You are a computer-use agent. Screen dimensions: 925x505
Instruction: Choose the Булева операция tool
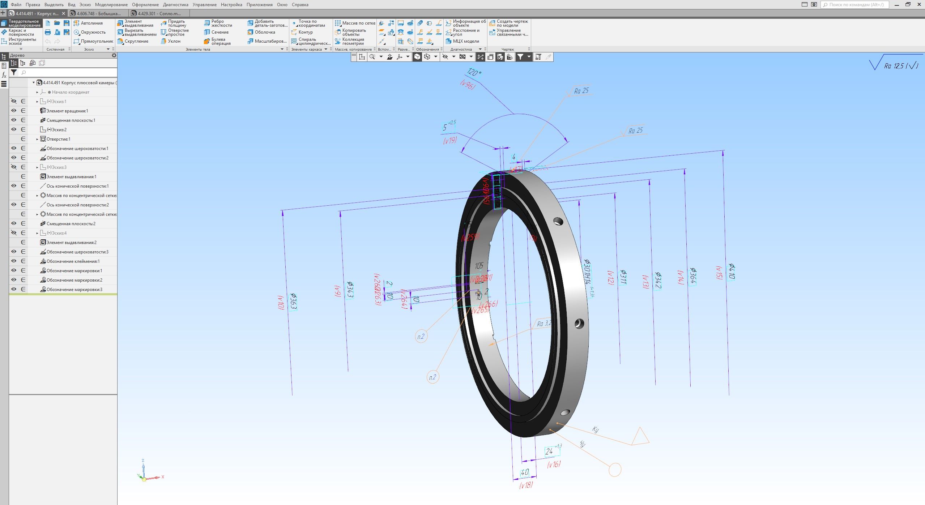pyautogui.click(x=217, y=41)
